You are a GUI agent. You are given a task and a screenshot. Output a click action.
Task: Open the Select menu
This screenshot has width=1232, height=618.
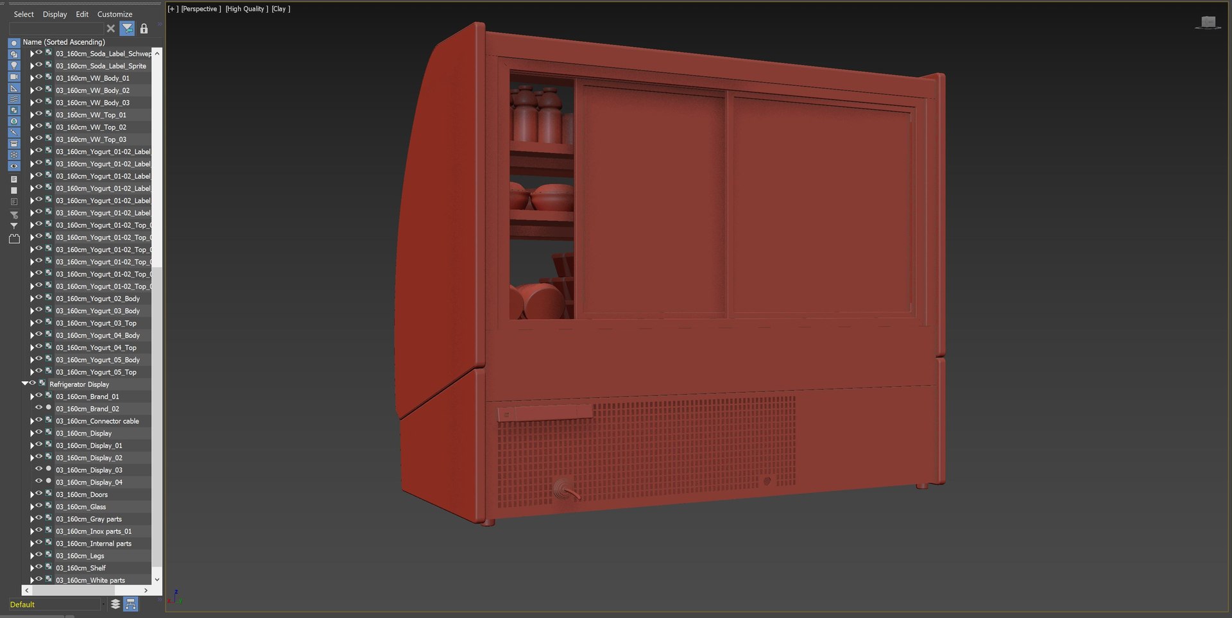(x=24, y=14)
